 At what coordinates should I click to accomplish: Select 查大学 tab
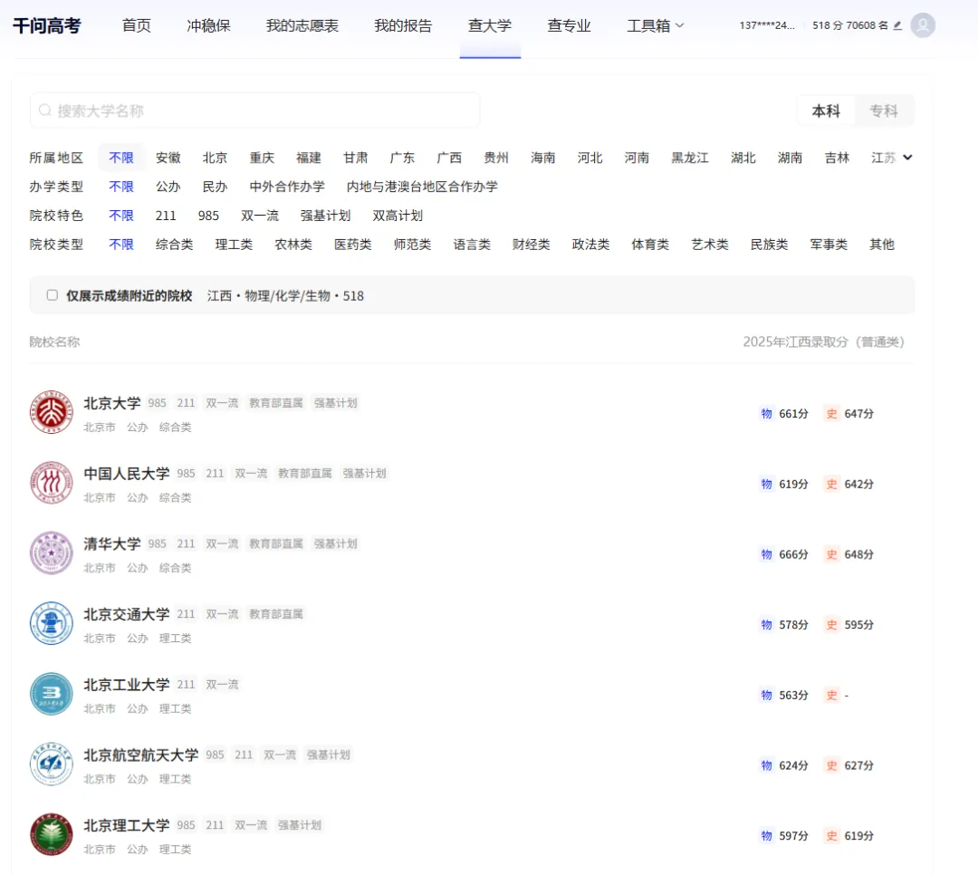(x=490, y=25)
